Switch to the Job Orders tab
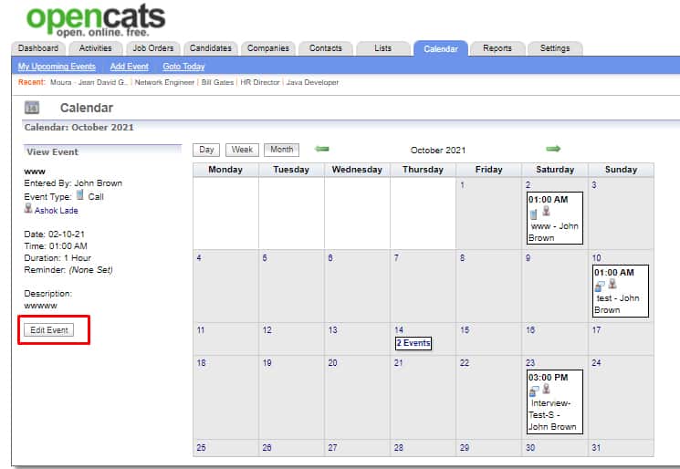Viewport: 680px width, 469px height. (152, 48)
